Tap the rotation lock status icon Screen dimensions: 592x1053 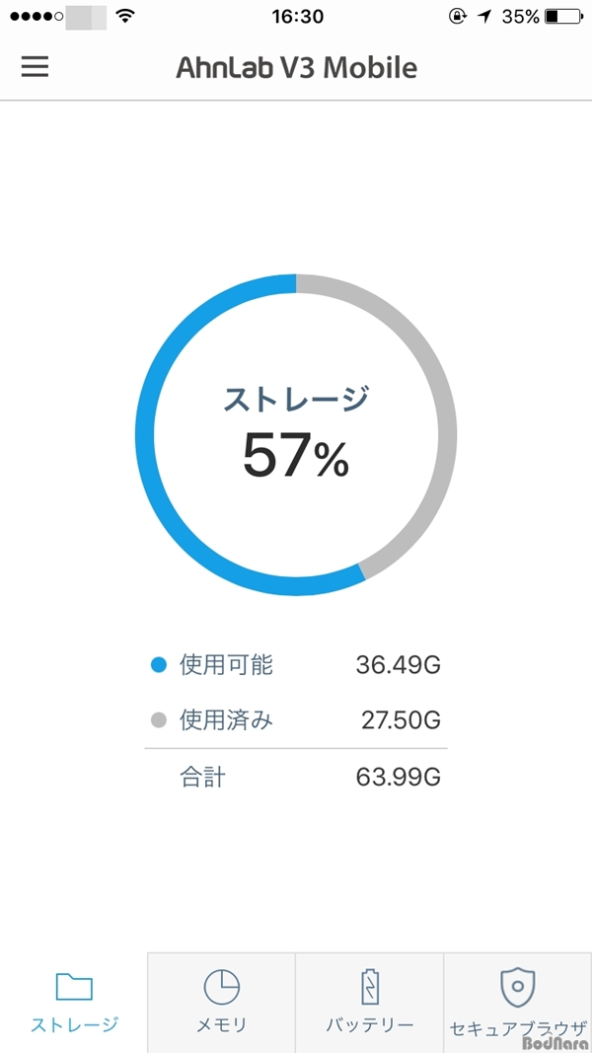tap(458, 16)
